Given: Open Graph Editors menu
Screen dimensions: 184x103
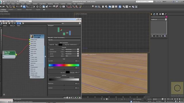Looking at the screenshot, I should [43, 4].
